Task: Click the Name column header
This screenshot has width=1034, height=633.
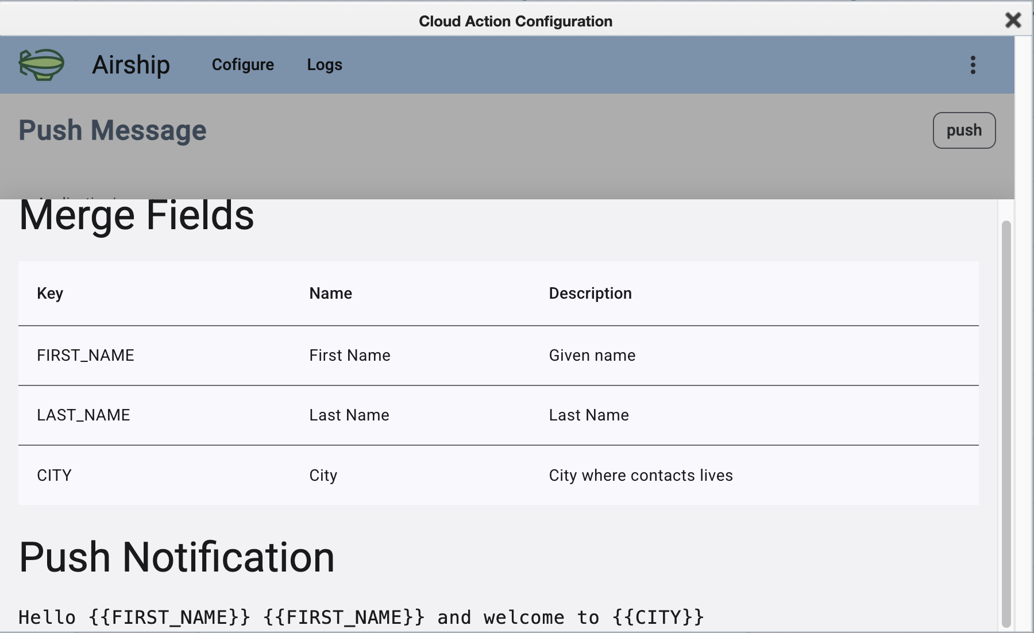Action: 330,293
